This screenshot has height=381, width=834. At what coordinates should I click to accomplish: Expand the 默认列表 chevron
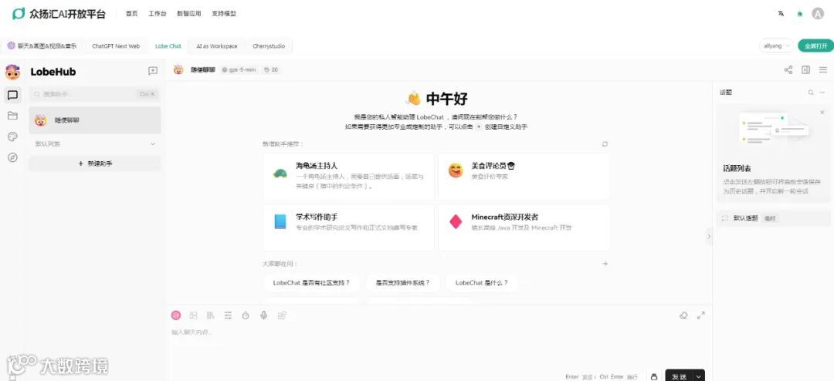pos(153,144)
